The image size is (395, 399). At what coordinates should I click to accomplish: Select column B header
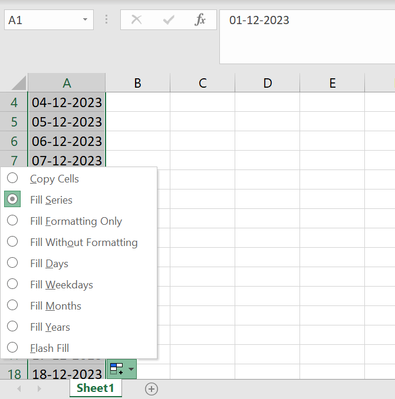pos(138,83)
